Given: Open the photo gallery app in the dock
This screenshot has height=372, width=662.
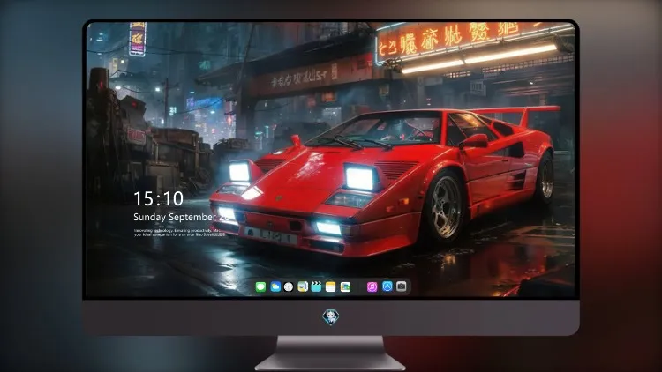Looking at the screenshot, I should [345, 286].
